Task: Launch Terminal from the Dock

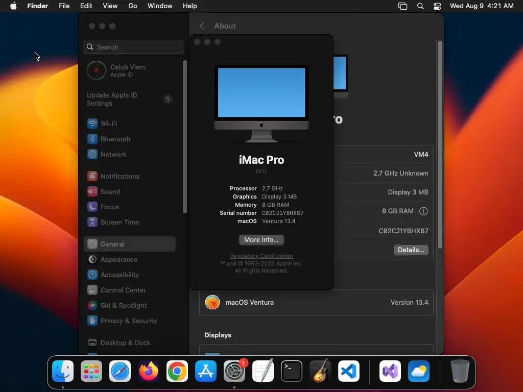Action: (292, 371)
